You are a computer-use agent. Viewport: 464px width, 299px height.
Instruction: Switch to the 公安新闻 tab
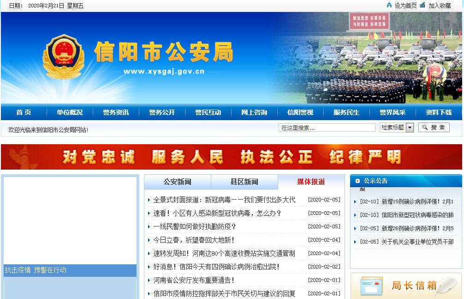[178, 182]
